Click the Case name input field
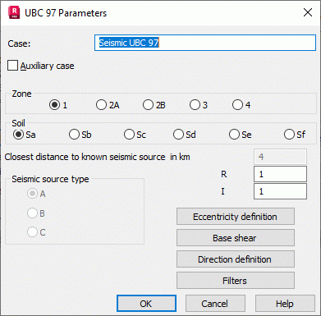This screenshot has height=316, width=321. (x=205, y=43)
